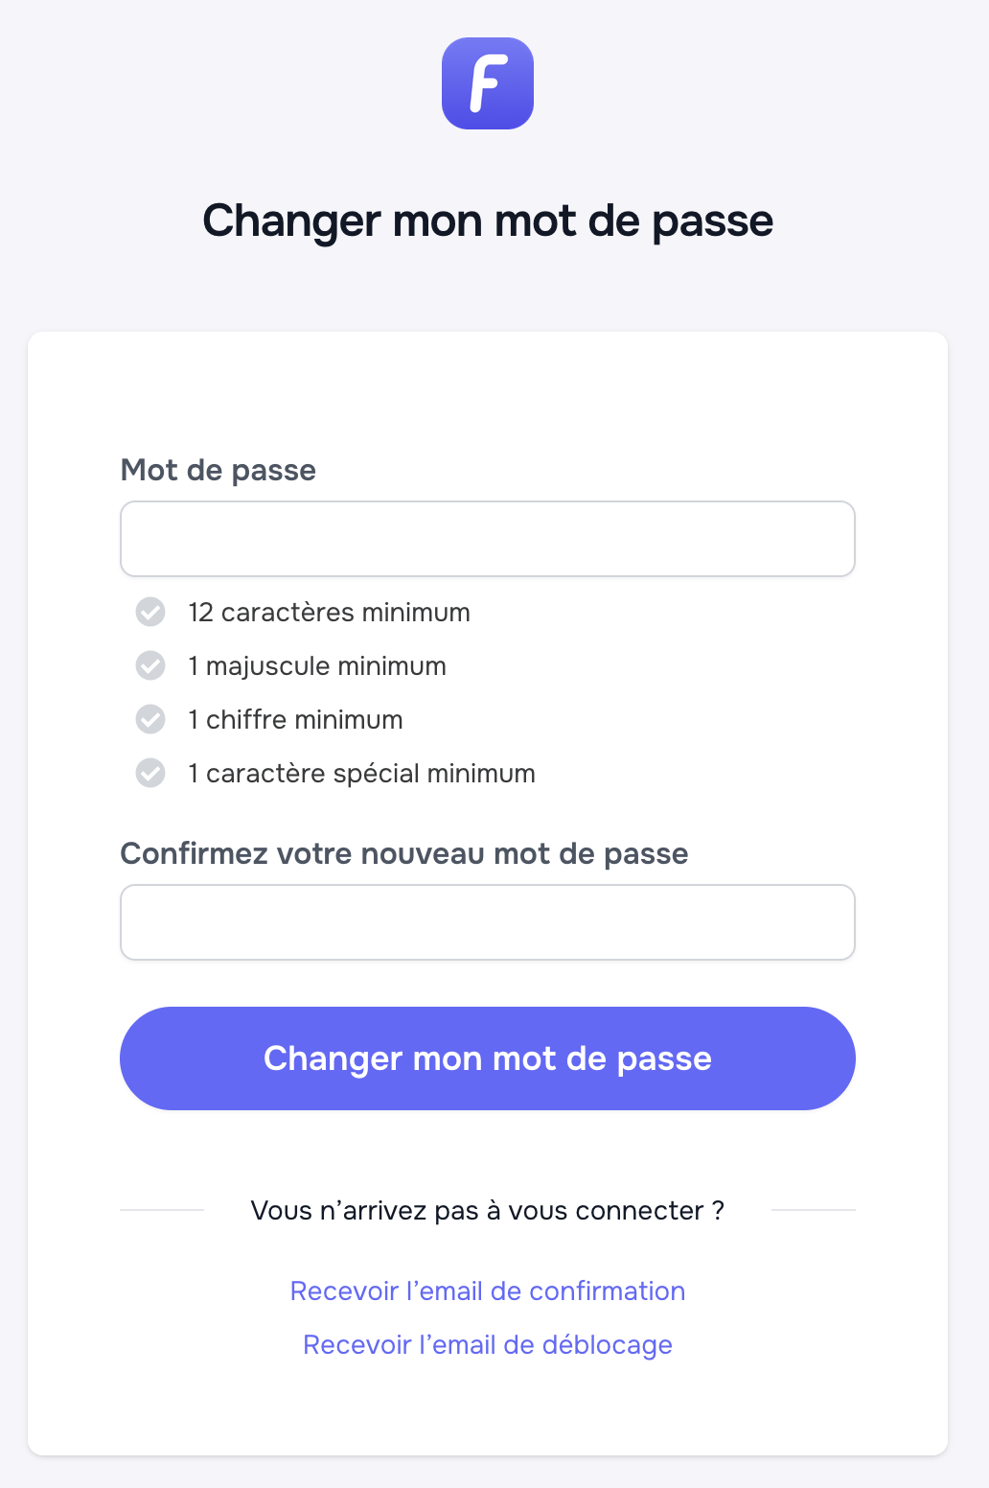Click checkmark icon beside 1 caractère spécial minimum
The height and width of the screenshot is (1488, 989).
(150, 773)
